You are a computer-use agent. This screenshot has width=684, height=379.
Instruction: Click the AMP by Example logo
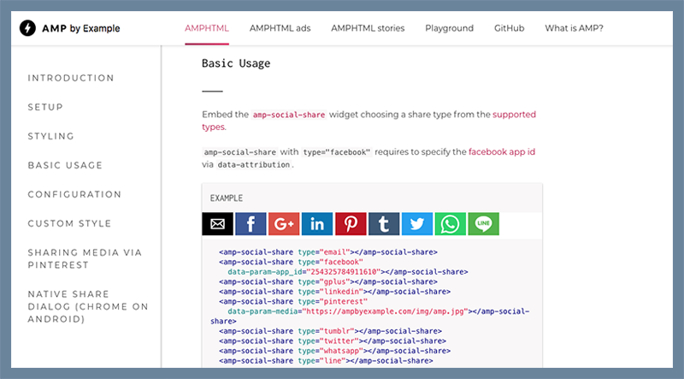pyautogui.click(x=70, y=28)
